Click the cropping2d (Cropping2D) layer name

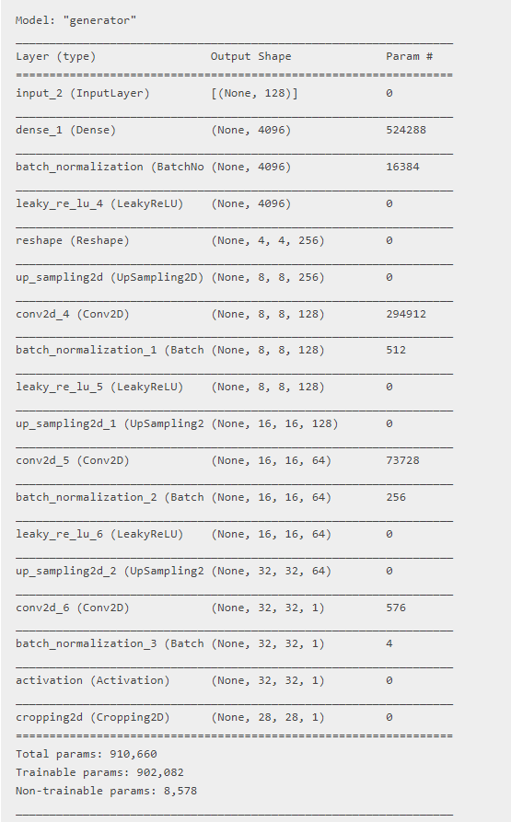[93, 717]
